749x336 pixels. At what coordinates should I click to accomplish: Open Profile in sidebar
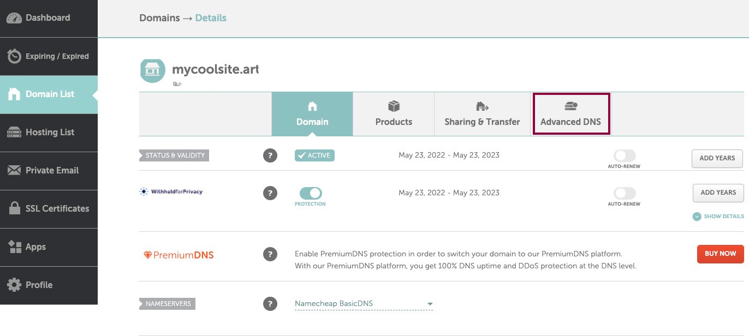49,285
